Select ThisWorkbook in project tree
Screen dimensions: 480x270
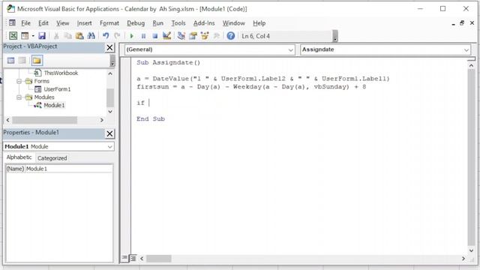pyautogui.click(x=61, y=73)
